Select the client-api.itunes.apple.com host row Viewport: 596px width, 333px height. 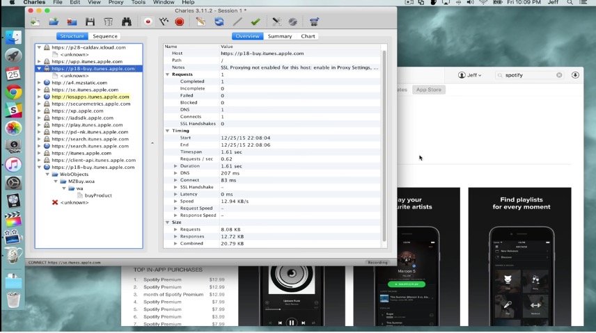(x=93, y=160)
